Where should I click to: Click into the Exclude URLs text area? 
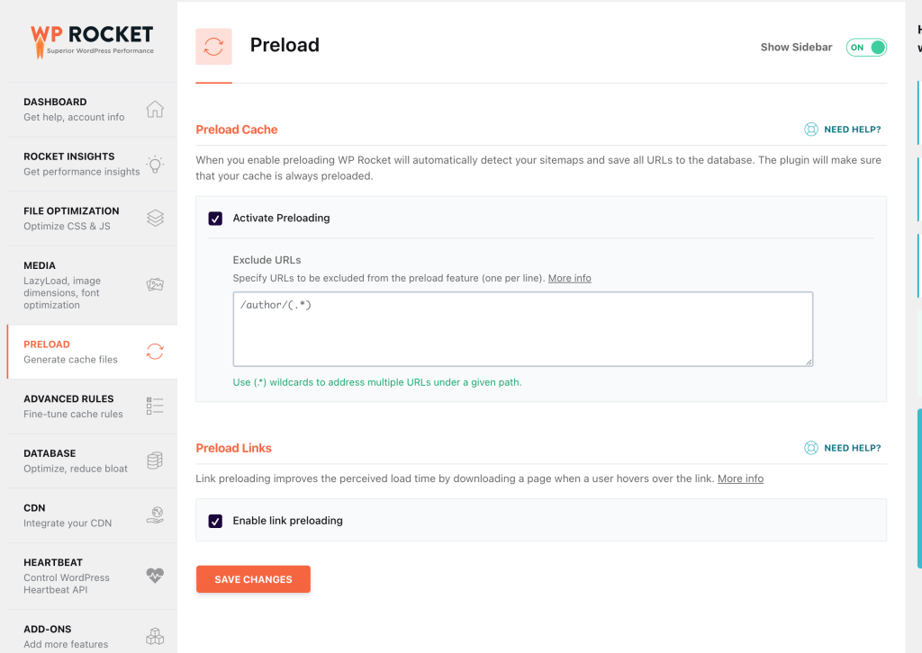click(x=522, y=328)
